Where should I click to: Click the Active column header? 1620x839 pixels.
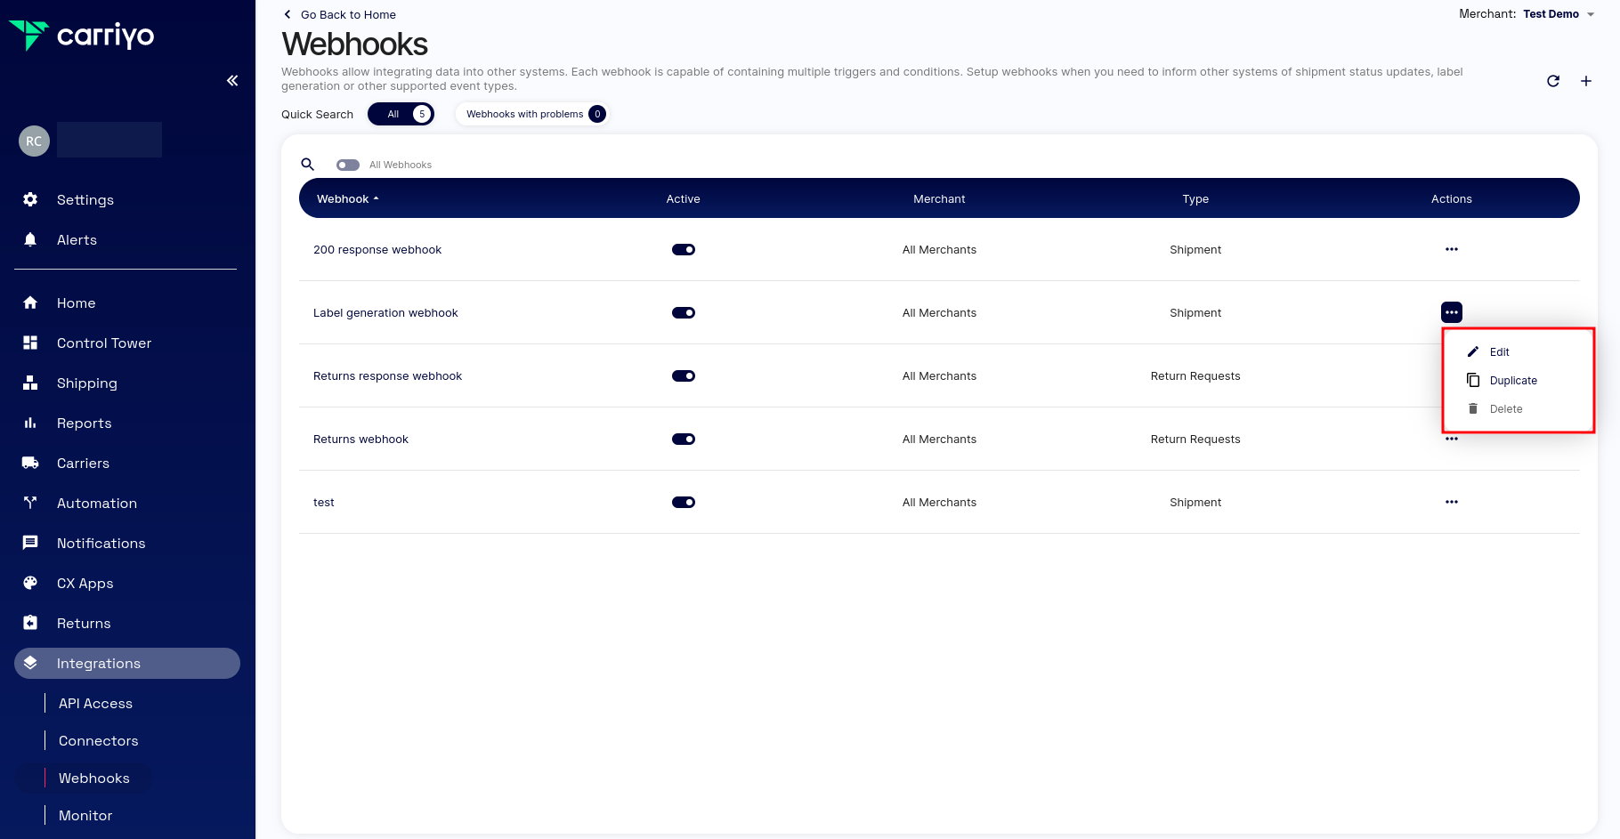(x=683, y=198)
